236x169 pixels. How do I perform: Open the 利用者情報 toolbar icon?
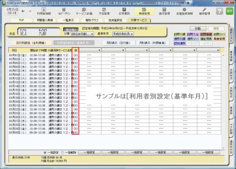[x=44, y=11]
